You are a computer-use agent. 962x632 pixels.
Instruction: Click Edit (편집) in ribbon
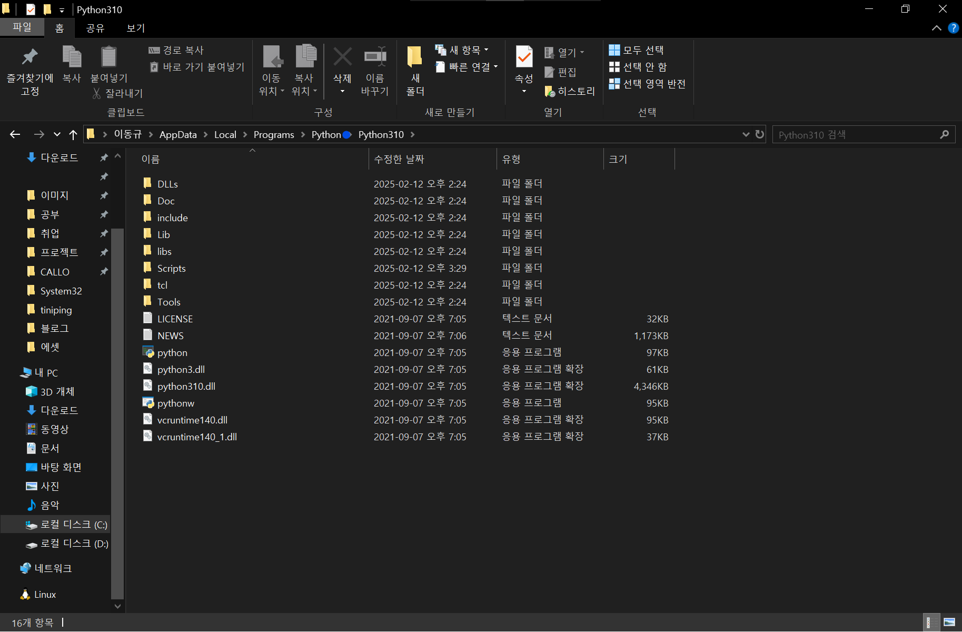coord(560,72)
